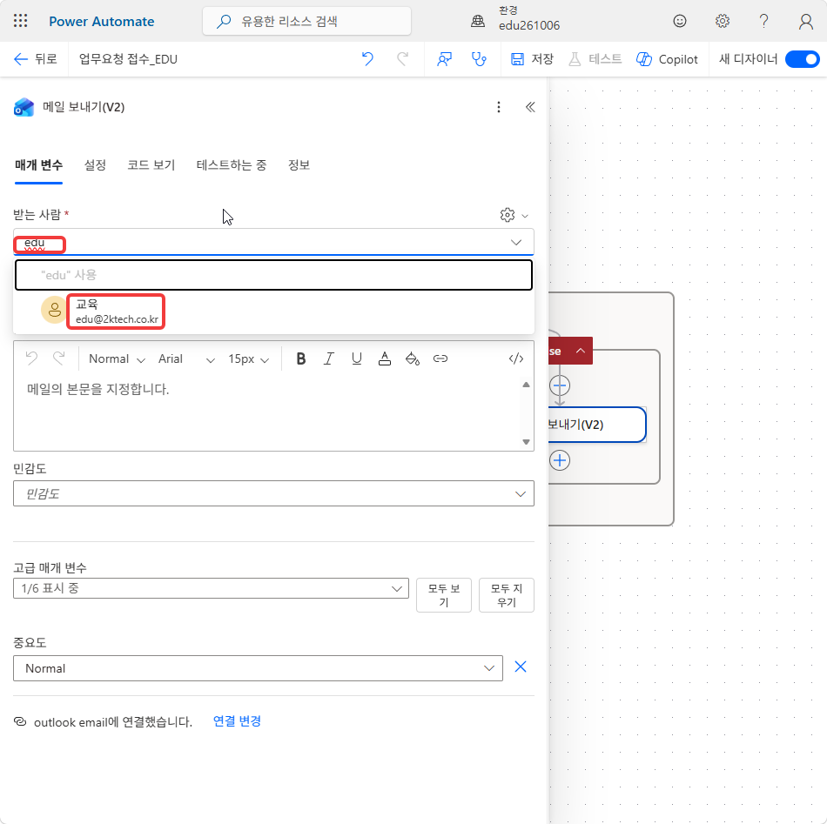This screenshot has width=827, height=824.
Task: Open the 민감도 dropdown
Action: [x=273, y=494]
